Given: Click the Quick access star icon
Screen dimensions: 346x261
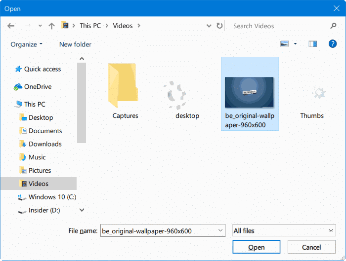Looking at the screenshot, I should (18, 69).
